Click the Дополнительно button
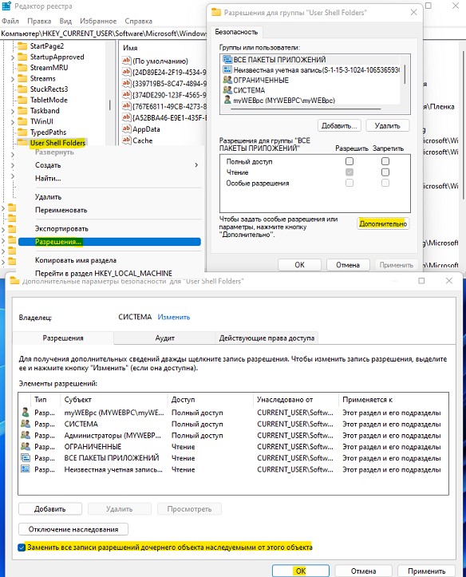This screenshot has width=466, height=577. [x=383, y=223]
